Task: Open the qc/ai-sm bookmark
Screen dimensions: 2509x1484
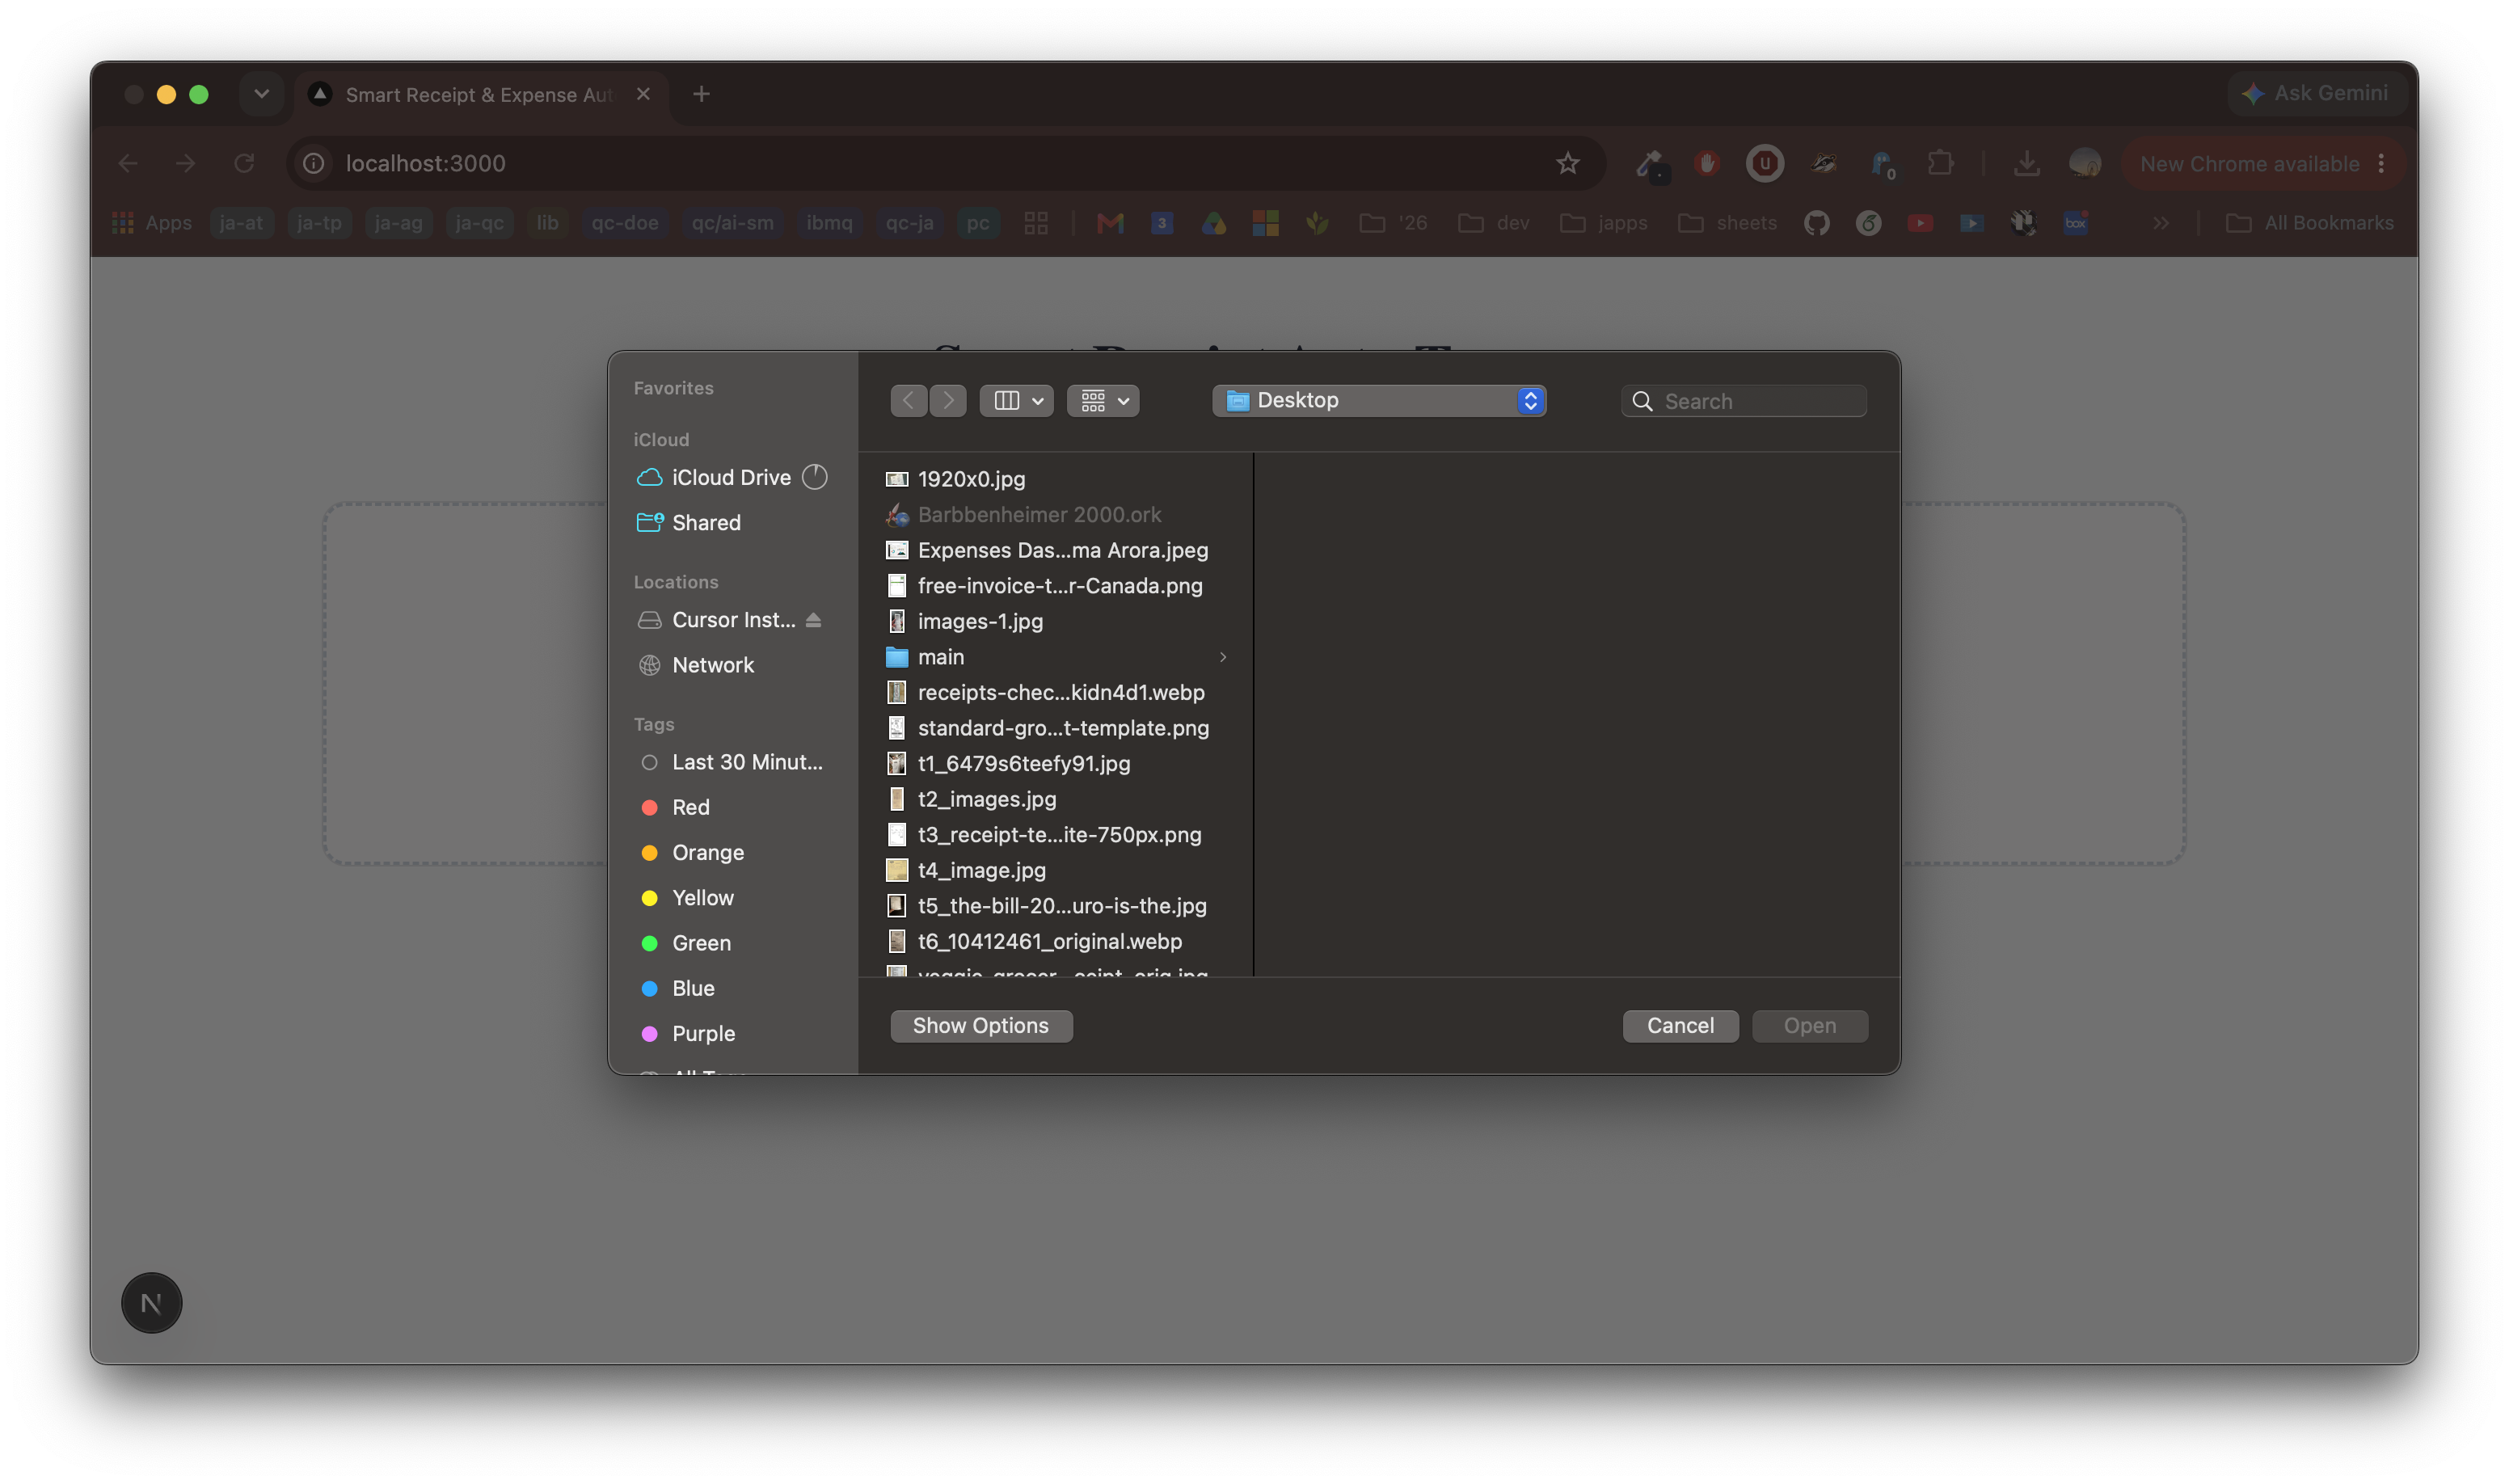Action: [732, 223]
